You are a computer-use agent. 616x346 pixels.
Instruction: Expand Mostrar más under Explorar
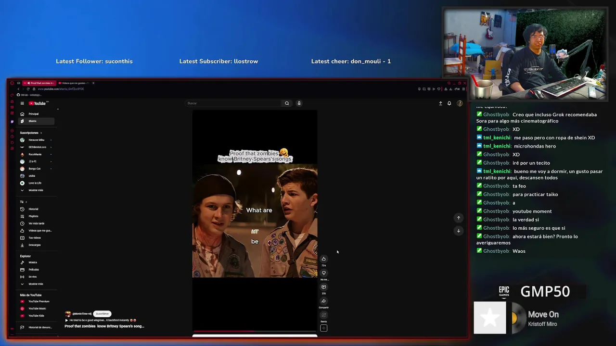pyautogui.click(x=35, y=284)
